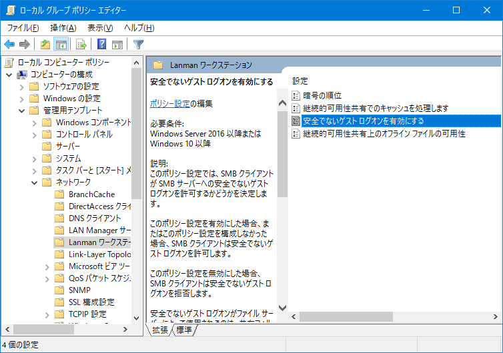Click the Export list toolbar icon
The width and height of the screenshot is (503, 353).
pos(81,44)
